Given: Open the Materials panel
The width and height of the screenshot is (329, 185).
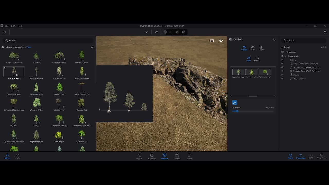Looking at the screenshot, I should click(x=152, y=156).
